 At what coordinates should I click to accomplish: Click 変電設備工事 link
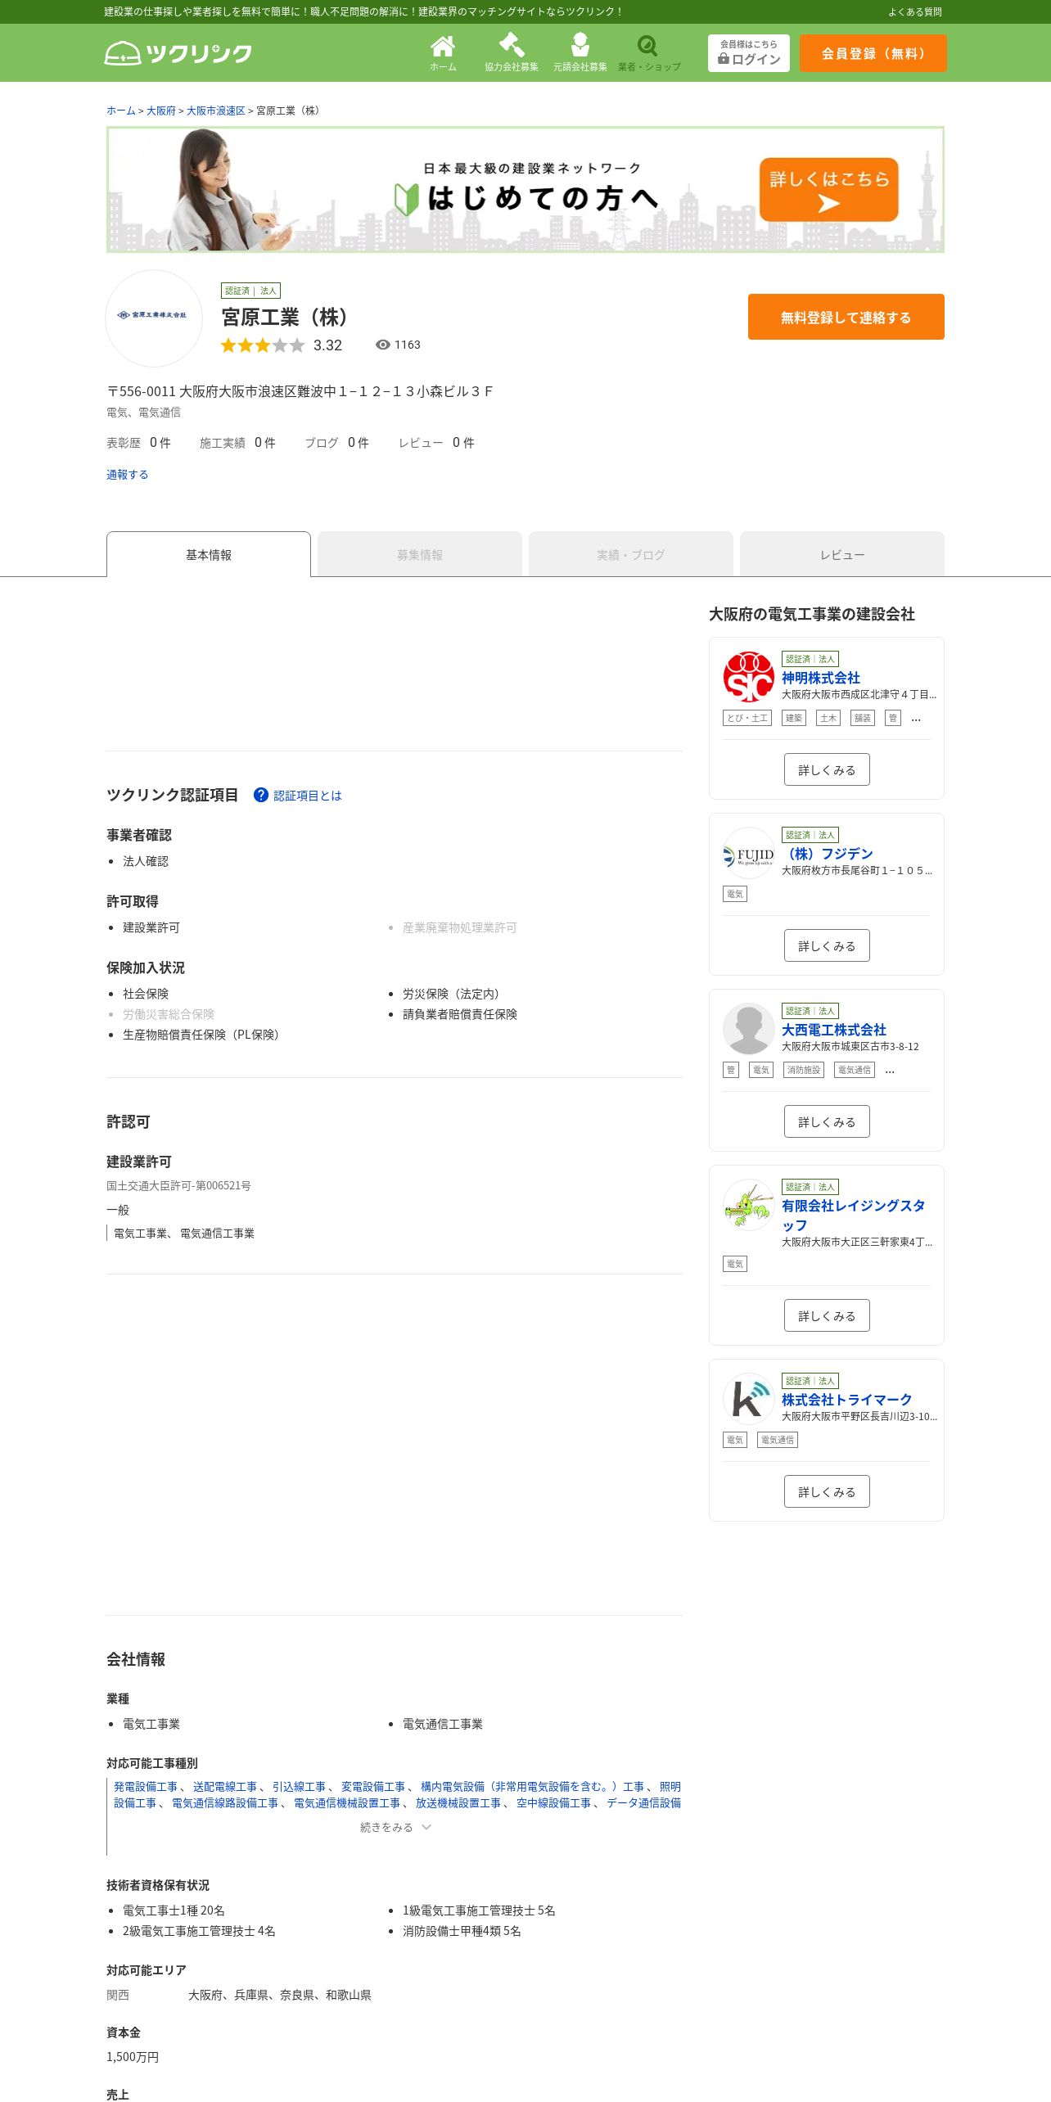coord(373,1787)
